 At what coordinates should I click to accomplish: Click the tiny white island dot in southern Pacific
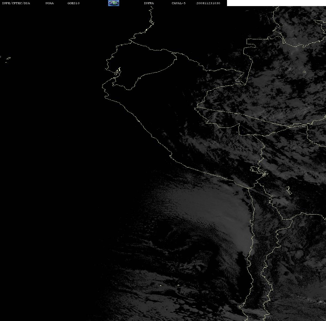(160, 285)
